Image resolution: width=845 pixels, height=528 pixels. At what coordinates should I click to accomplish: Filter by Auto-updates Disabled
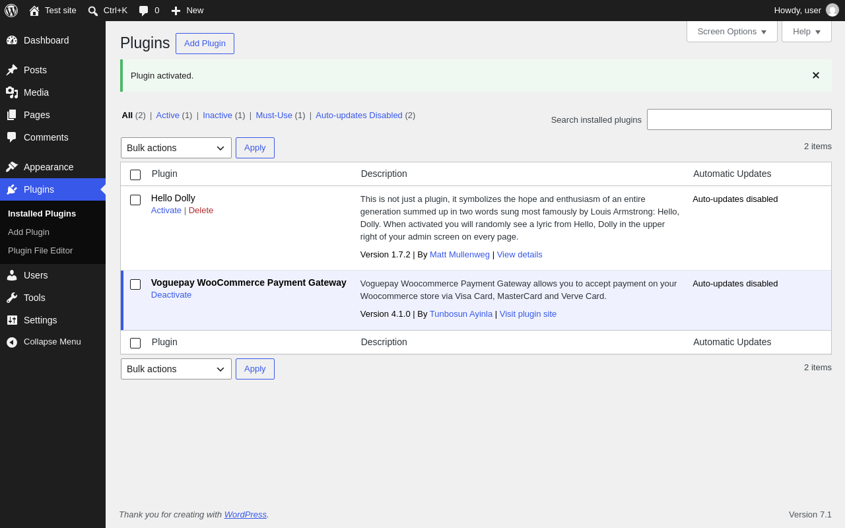(359, 115)
